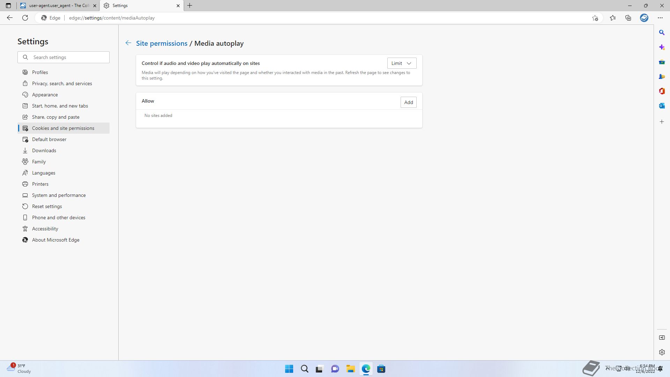Open Default browser settings

click(x=64, y=139)
